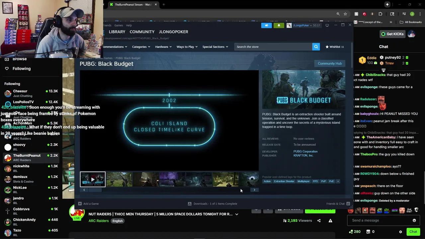
Task: Open ARC Raiders category link under stream title
Action: 99,221
